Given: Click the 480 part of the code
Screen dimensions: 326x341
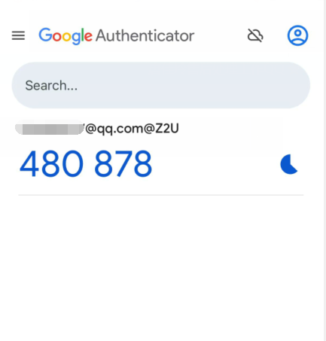Looking at the screenshot, I should (51, 163).
